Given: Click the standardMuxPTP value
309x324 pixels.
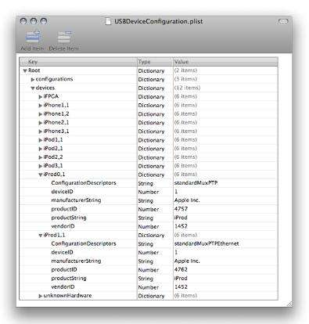Looking at the screenshot, I should 196,183.
